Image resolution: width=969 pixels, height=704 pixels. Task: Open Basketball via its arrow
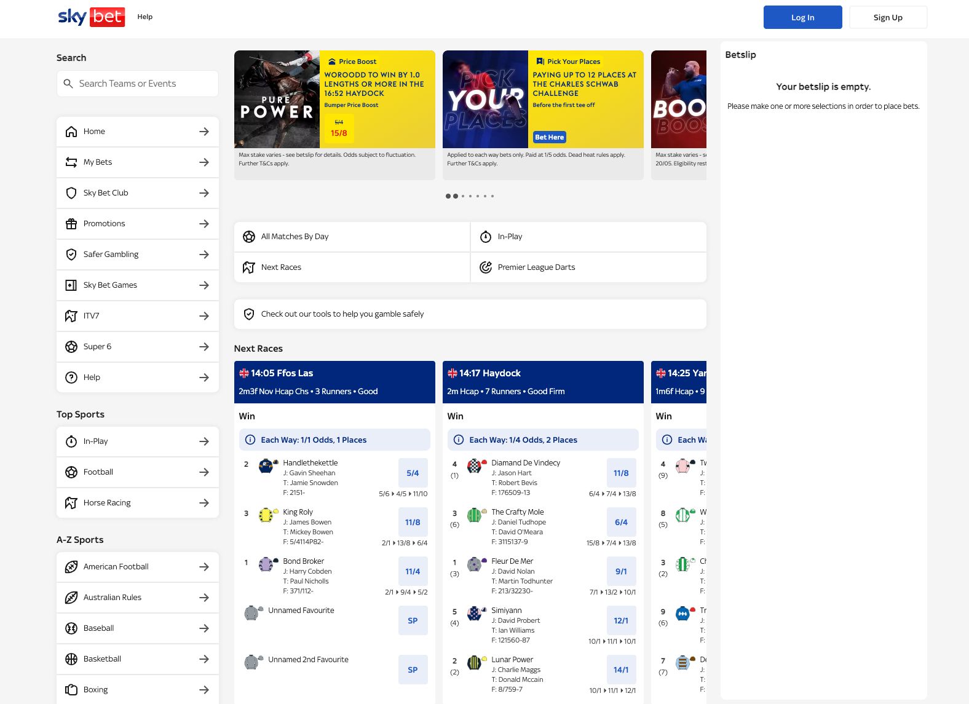pos(204,659)
